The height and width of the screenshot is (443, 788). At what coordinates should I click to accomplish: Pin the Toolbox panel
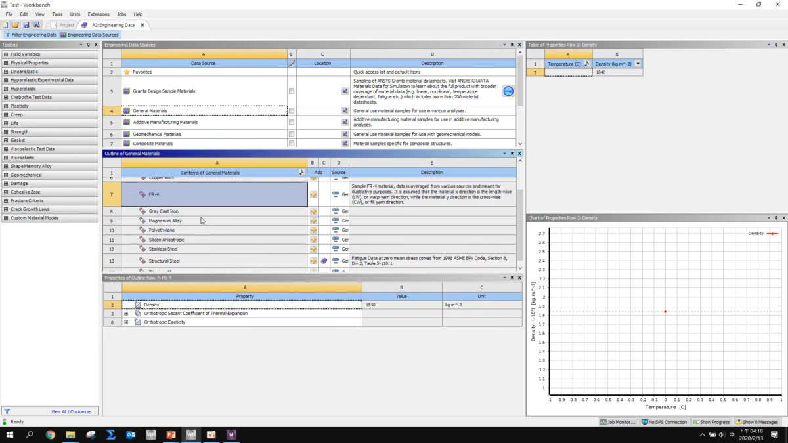(x=88, y=45)
